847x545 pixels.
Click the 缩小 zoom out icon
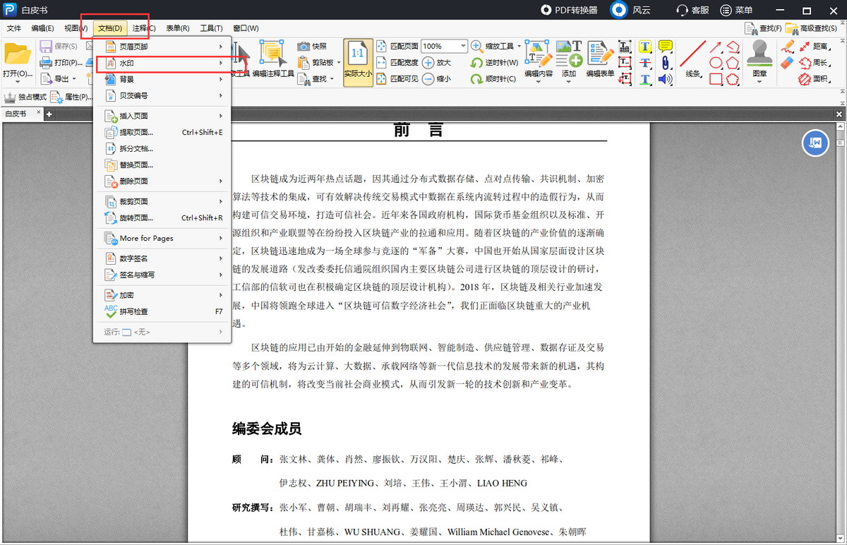pyautogui.click(x=428, y=79)
